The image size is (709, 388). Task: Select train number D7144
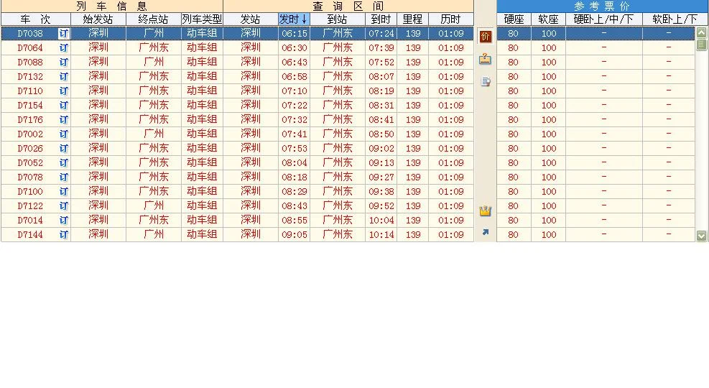30,235
